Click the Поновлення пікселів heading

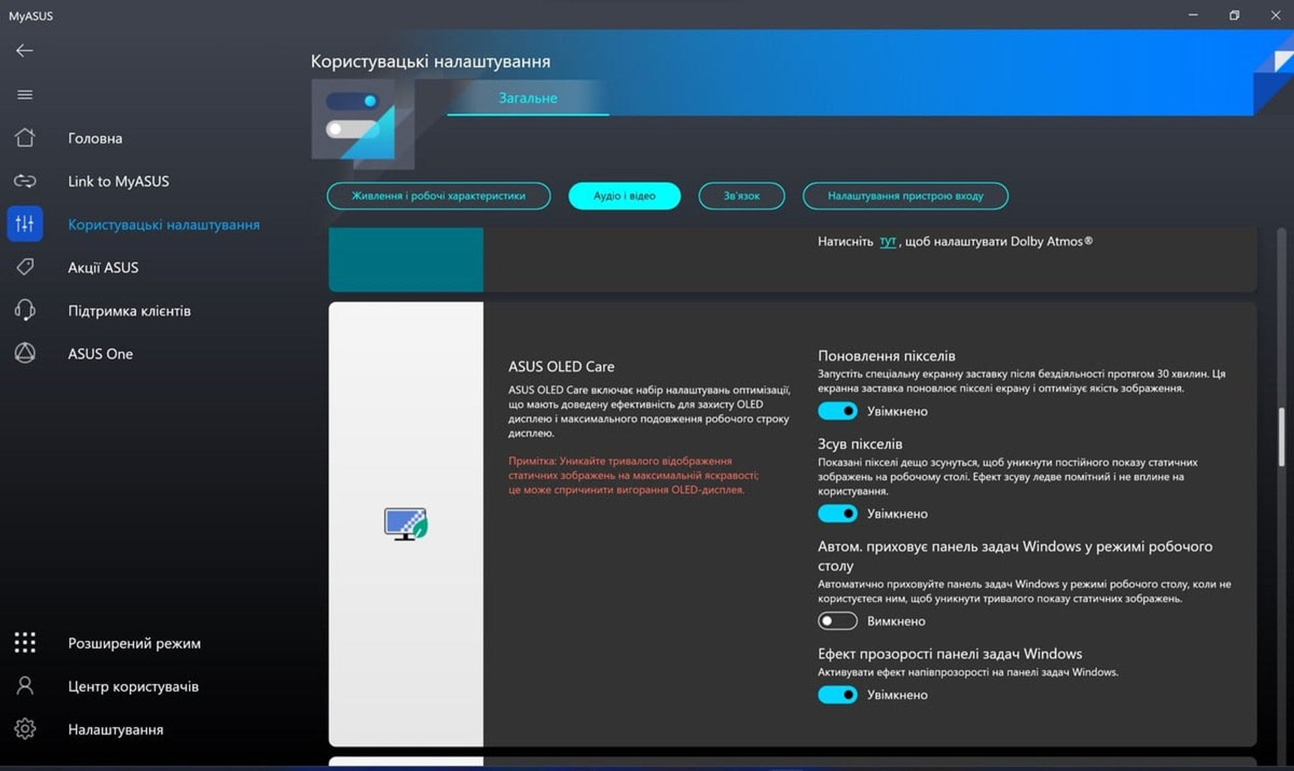pyautogui.click(x=886, y=356)
